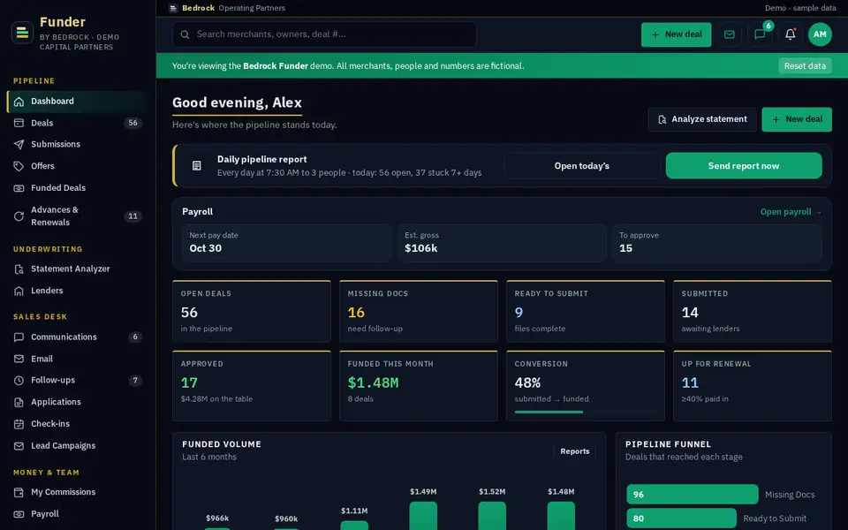Click the Analyze statement button
848x530 pixels.
702,119
